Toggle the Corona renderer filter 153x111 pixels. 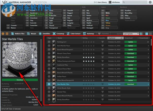tap(128, 18)
